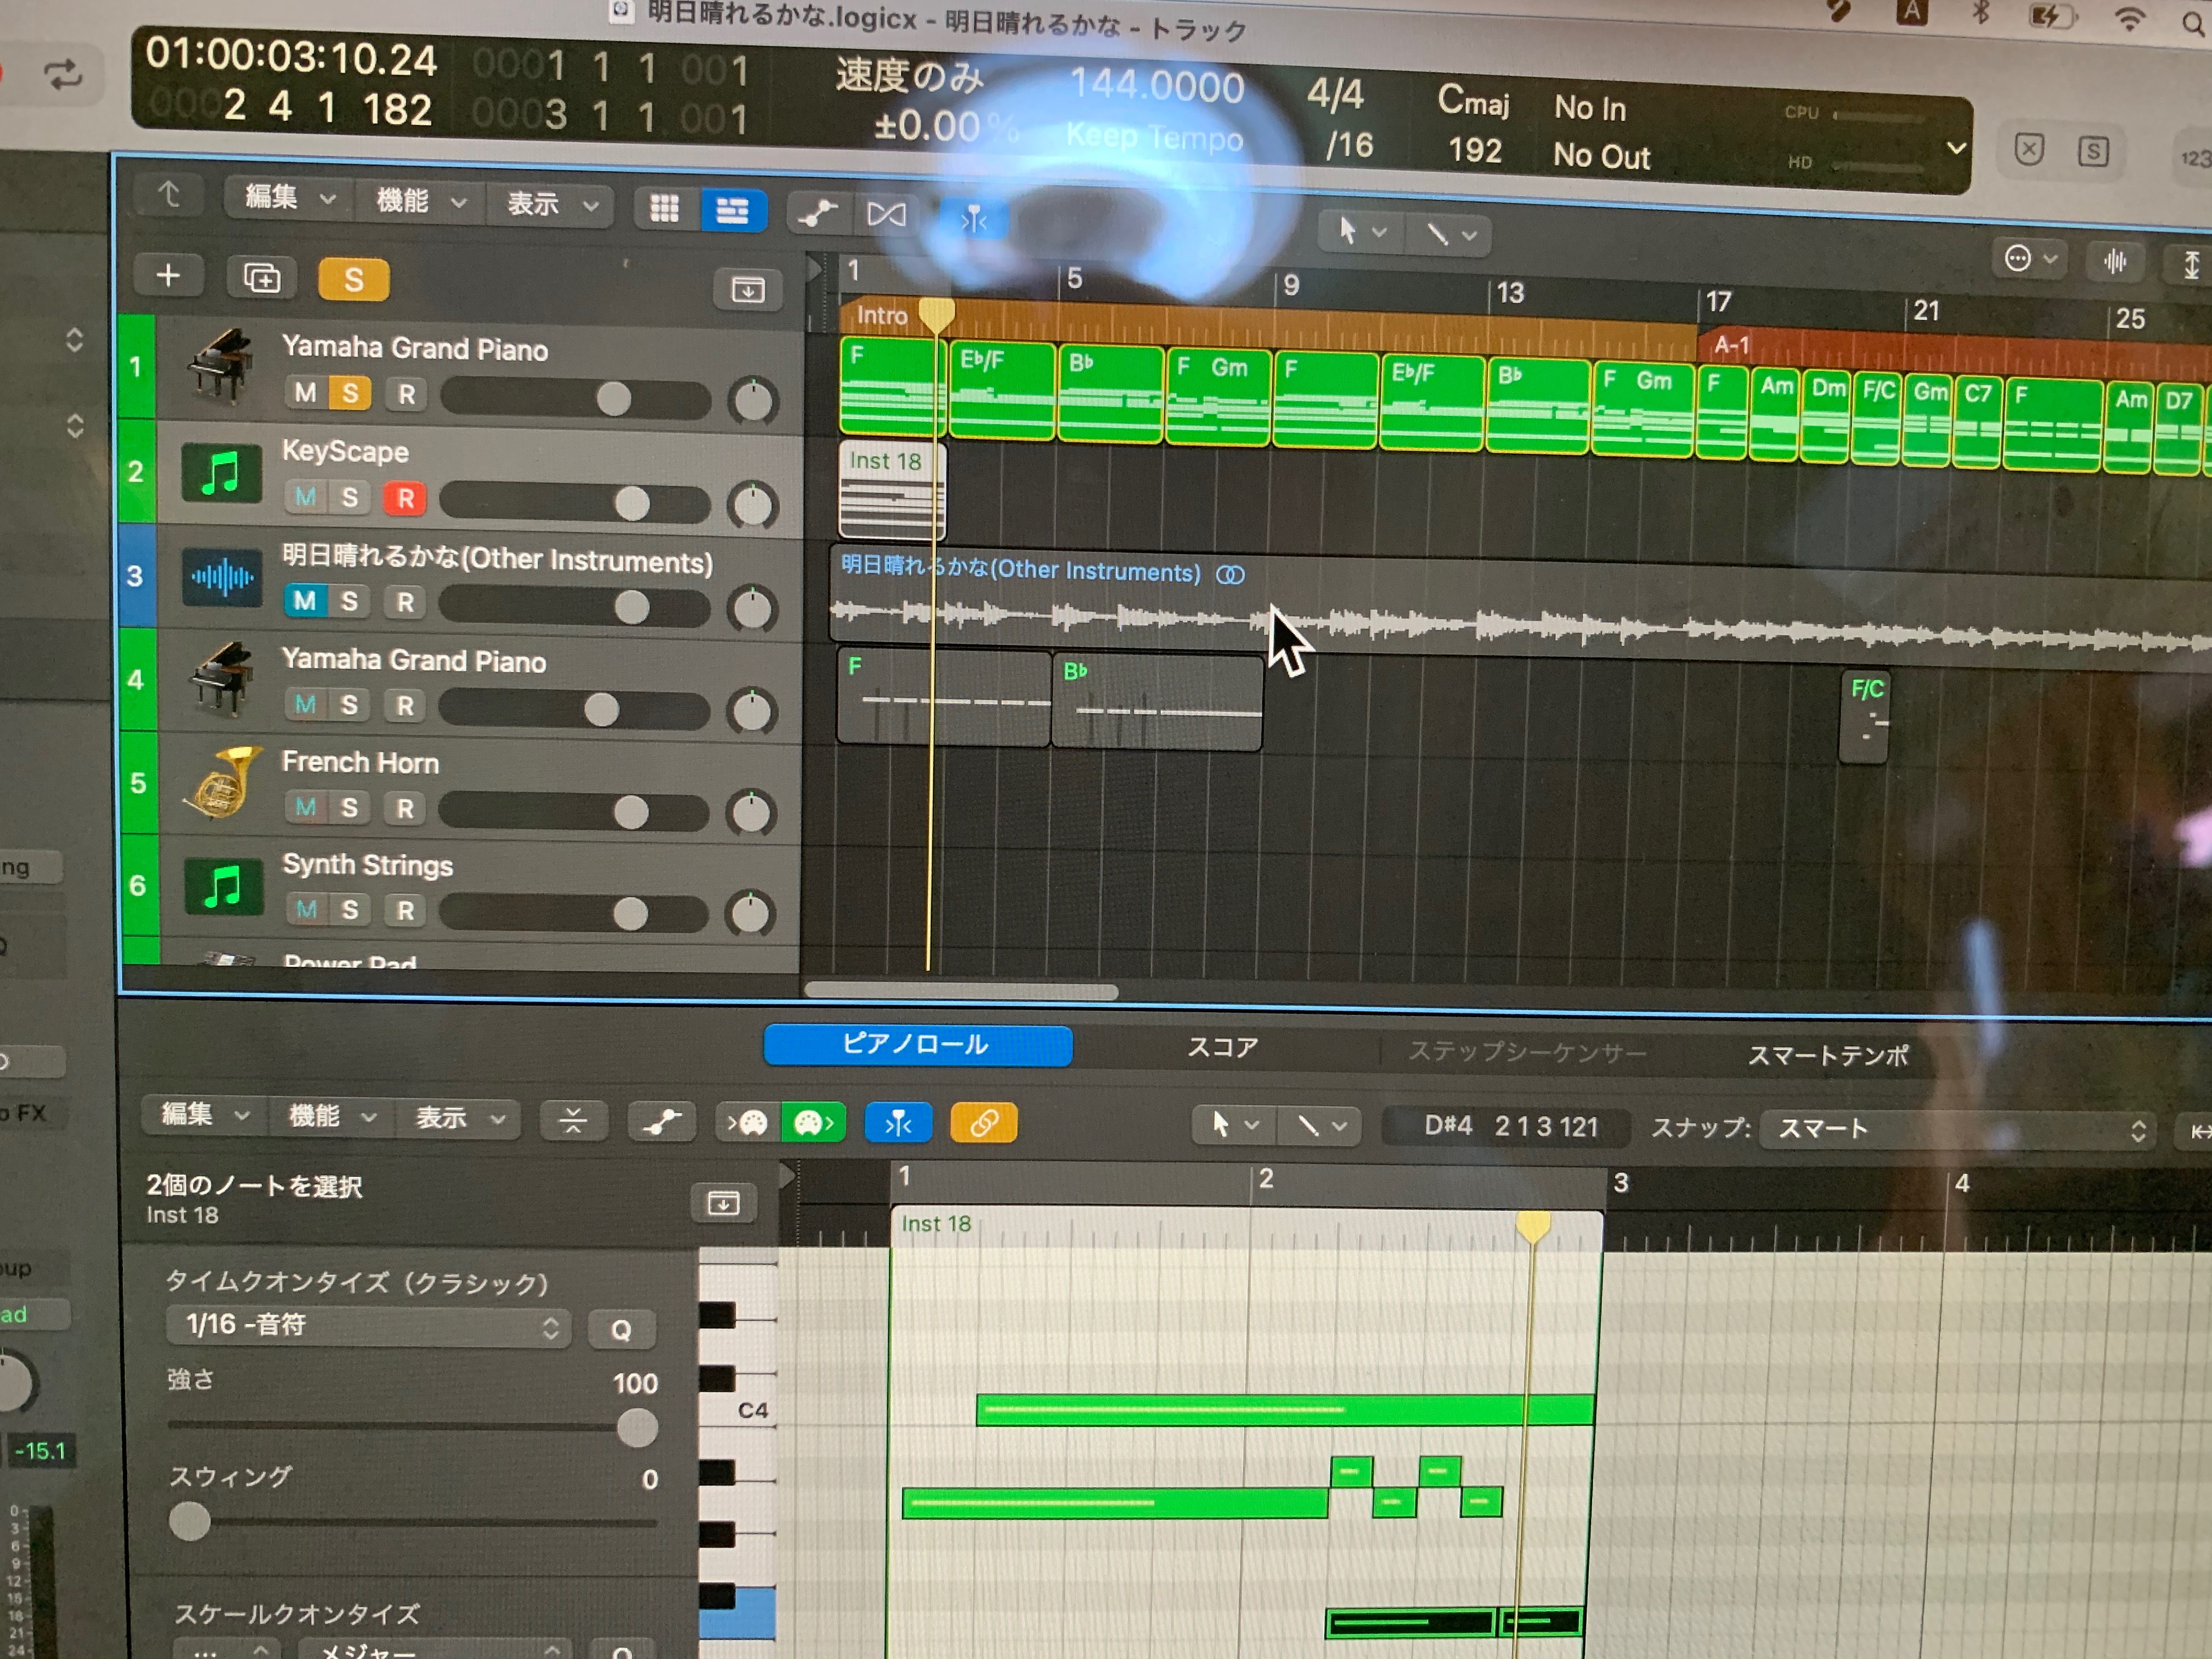Click the add new track plus button
Image resolution: width=2212 pixels, height=1659 pixels.
click(168, 275)
